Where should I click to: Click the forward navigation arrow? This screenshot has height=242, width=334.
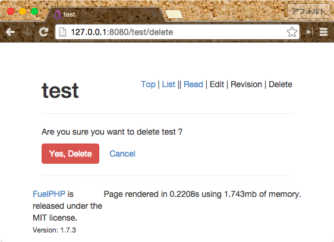(x=27, y=32)
